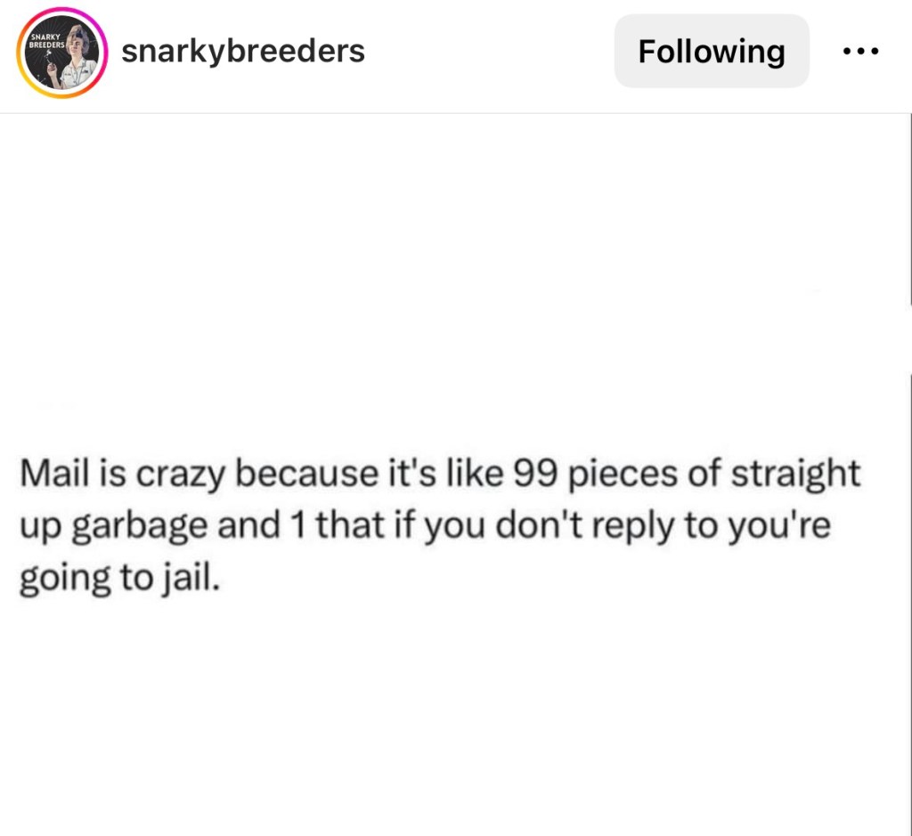The image size is (912, 836).
Task: Click the blank area above the meme text
Action: coord(454,267)
